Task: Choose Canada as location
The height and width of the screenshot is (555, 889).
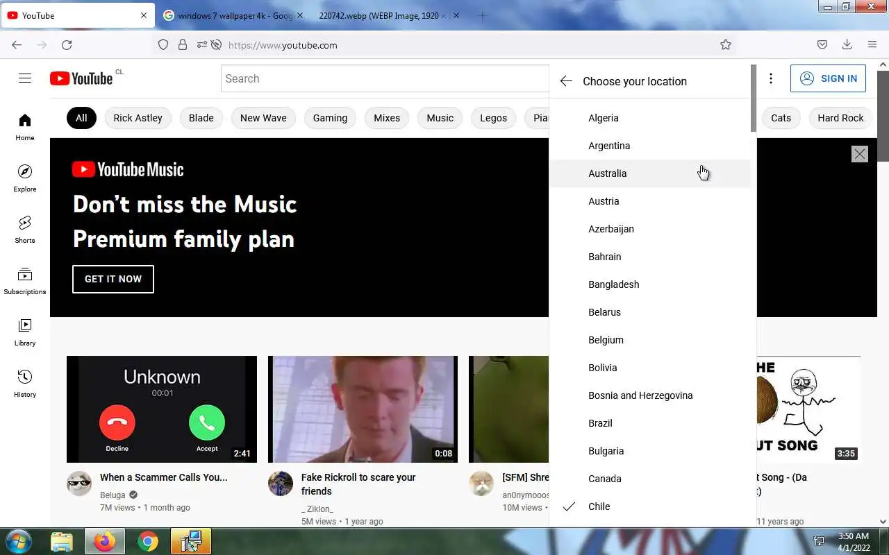Action: (x=650, y=479)
